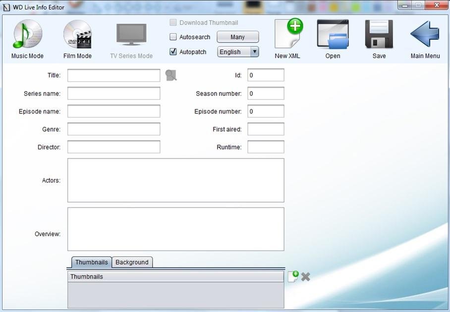
Task: Click the Series name input field
Action: 113,94
